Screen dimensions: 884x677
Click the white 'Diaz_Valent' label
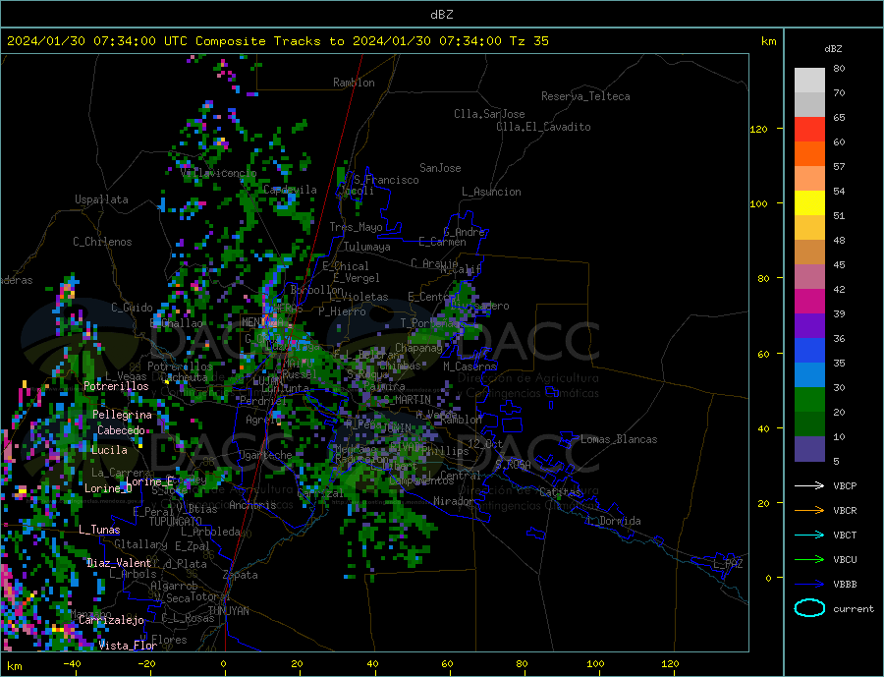[119, 563]
